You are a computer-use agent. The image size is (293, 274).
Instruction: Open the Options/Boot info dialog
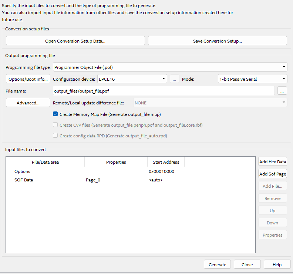point(28,79)
